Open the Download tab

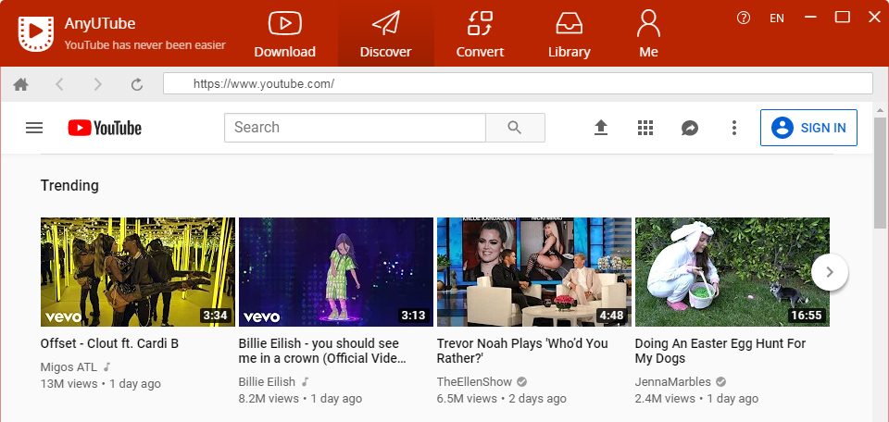tap(284, 34)
